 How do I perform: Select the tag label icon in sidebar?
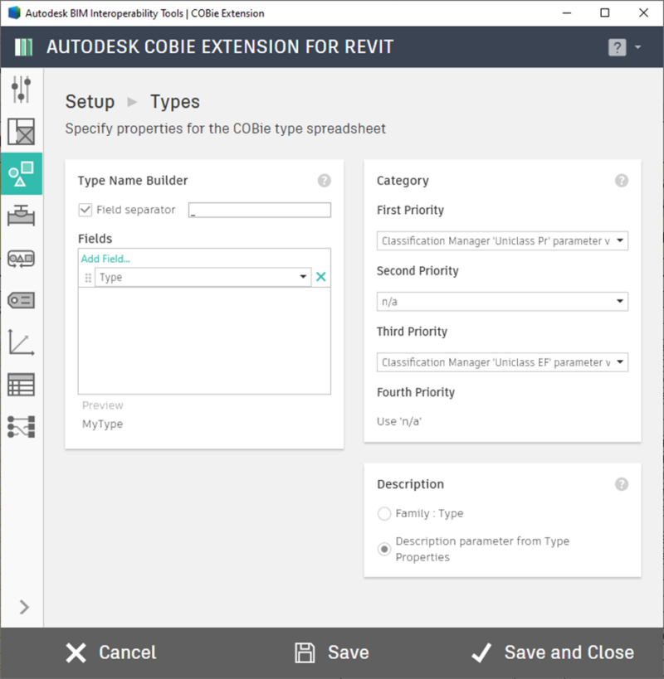tap(21, 300)
